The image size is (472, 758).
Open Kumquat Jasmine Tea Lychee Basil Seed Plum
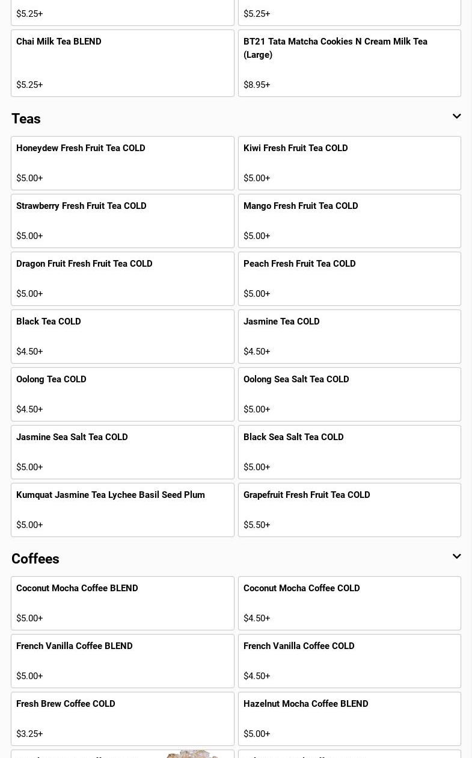click(x=123, y=510)
